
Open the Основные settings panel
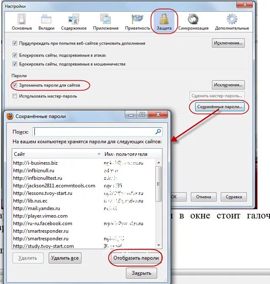point(22,22)
